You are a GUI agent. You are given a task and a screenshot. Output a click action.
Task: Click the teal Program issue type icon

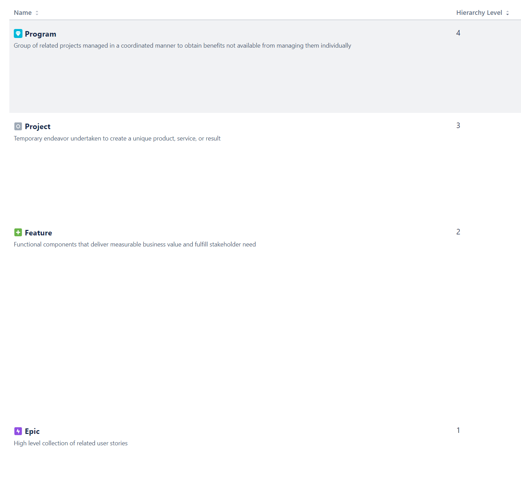[18, 33]
